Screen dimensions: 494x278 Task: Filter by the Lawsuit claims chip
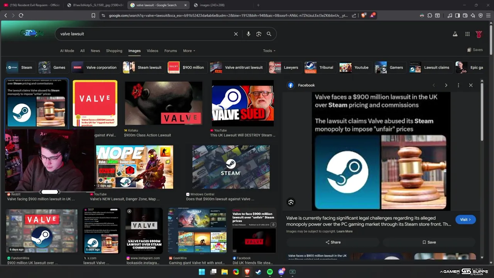pos(431,67)
